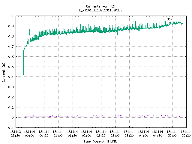Image resolution: width=192 pixels, height=144 pixels.
Task: Click the x-axis tick label 181114 01:30
Action: [x=72, y=134]
